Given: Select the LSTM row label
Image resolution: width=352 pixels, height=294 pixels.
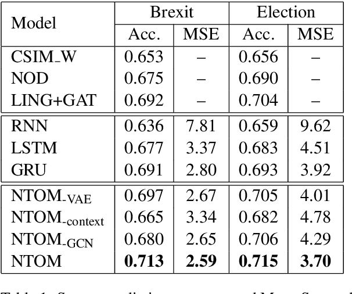Looking at the screenshot, I should pos(34,148).
